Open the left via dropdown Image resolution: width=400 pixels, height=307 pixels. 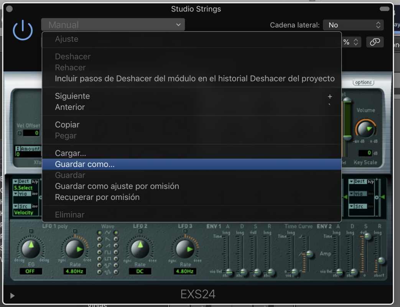pyautogui.click(x=22, y=194)
